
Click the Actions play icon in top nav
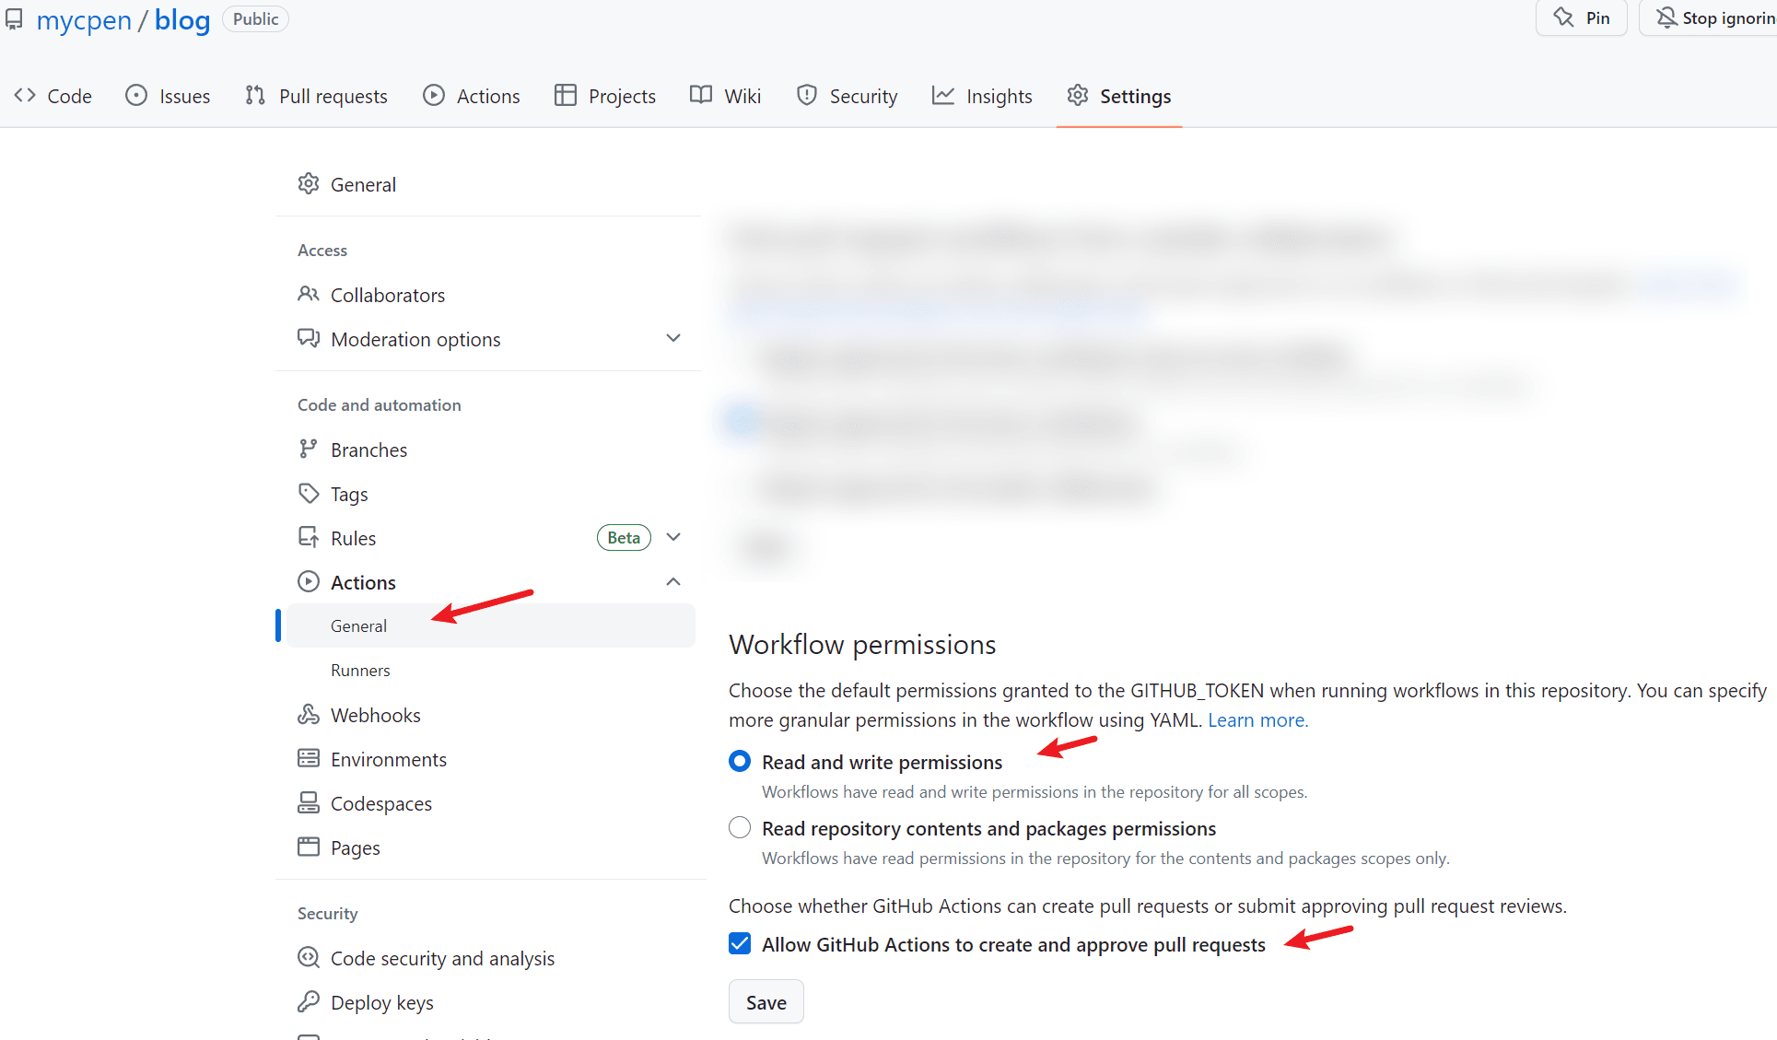click(434, 95)
